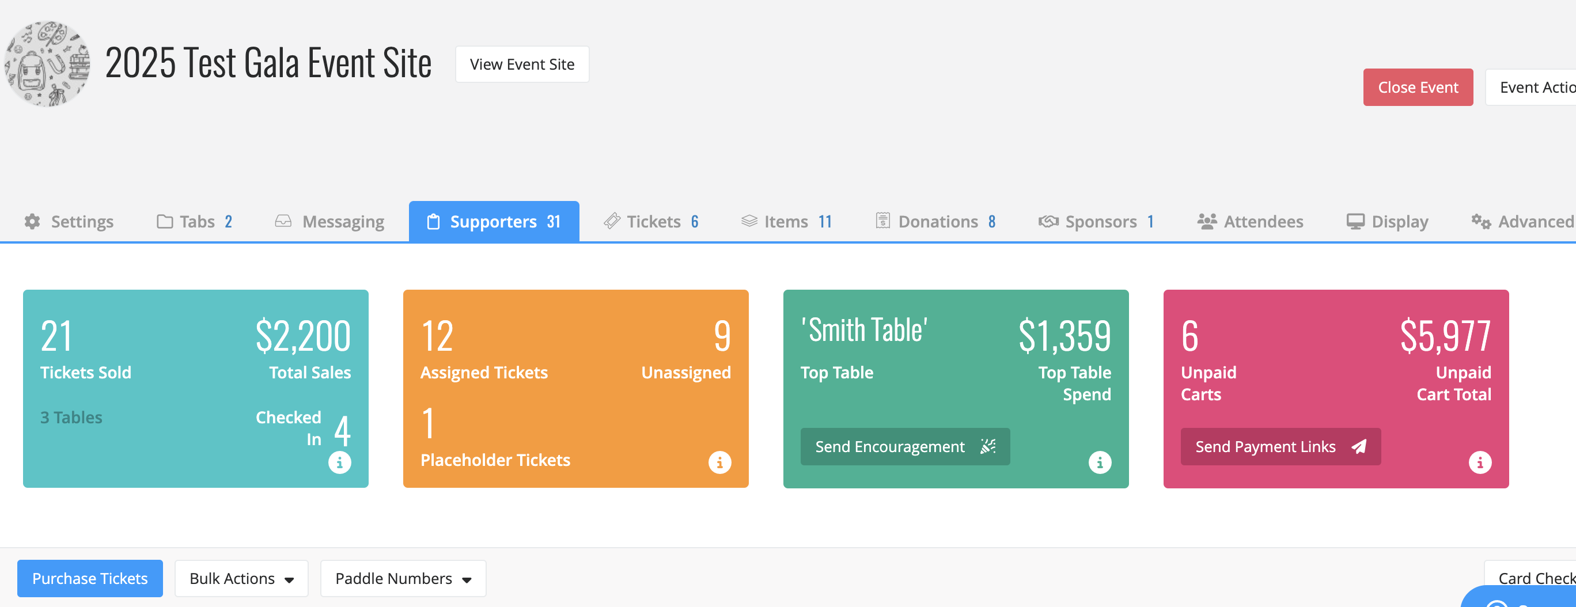Click the Send Payment Links button
The width and height of the screenshot is (1576, 607).
(x=1281, y=447)
